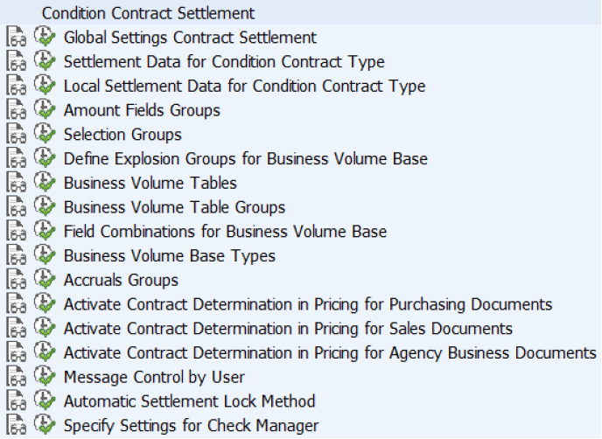This screenshot has width=602, height=439.
Task: Show documentation icon for Accruals Groups
Action: (16, 279)
